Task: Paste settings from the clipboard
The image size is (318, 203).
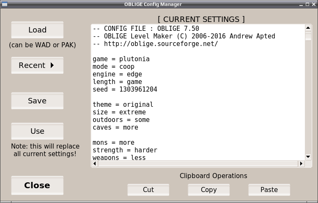Action: point(269,189)
